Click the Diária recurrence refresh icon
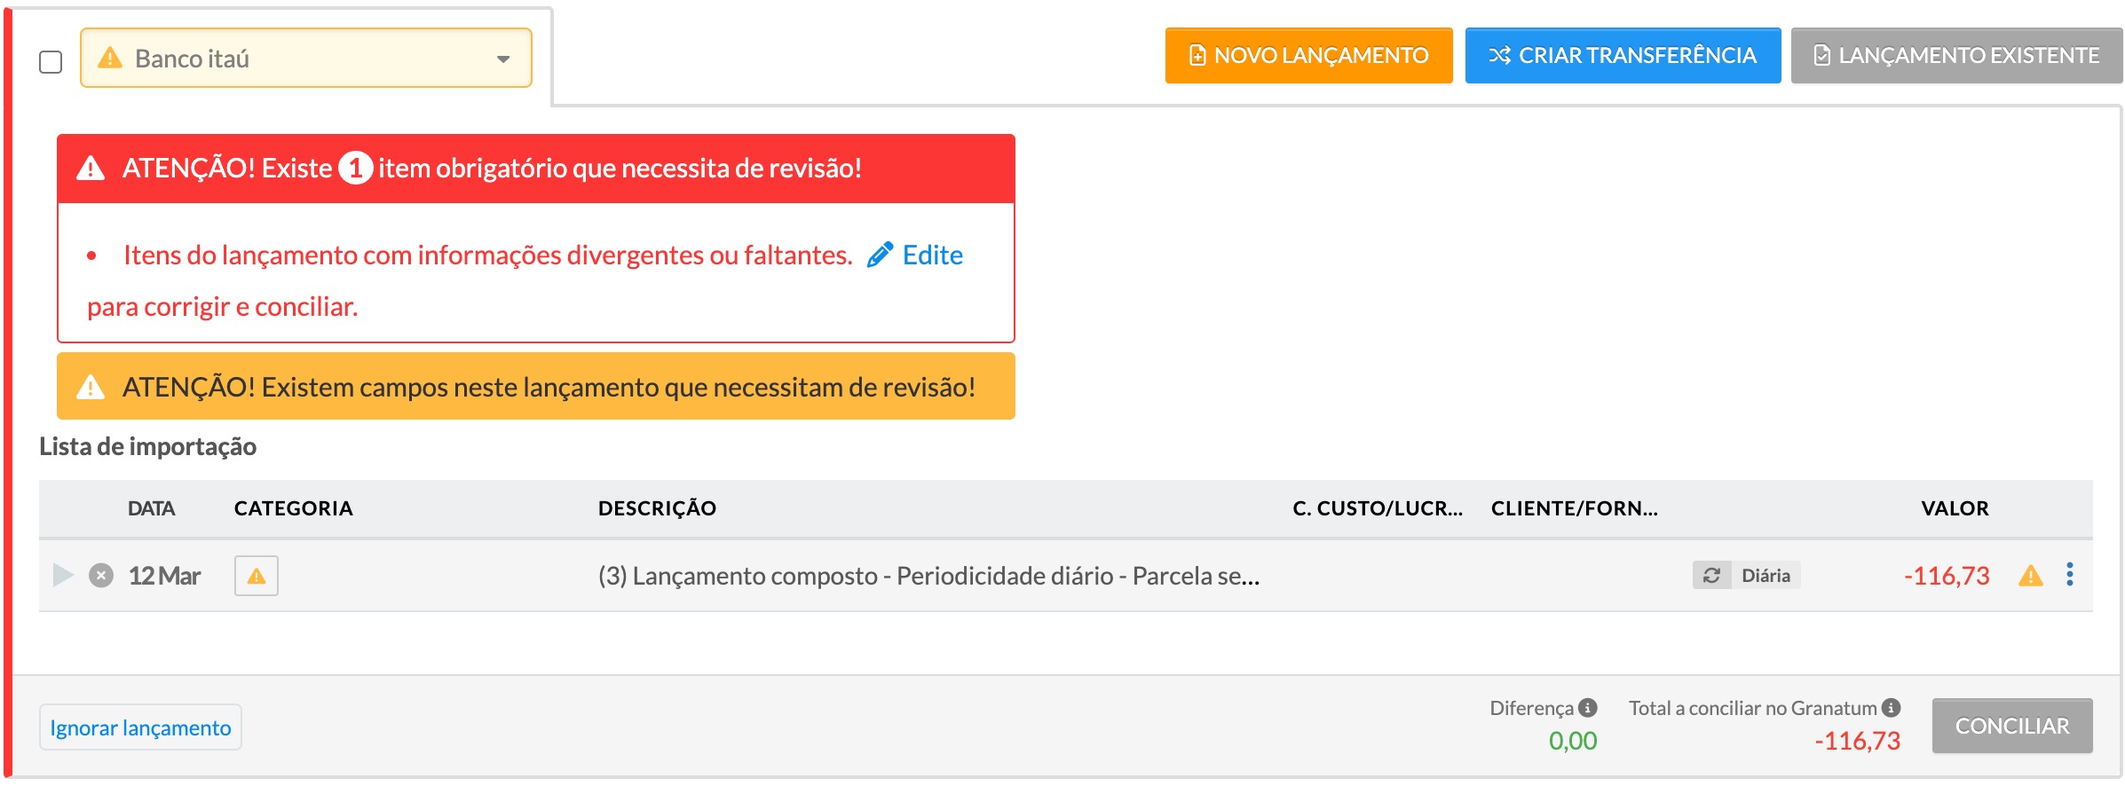This screenshot has height=786, width=2125. (1711, 576)
